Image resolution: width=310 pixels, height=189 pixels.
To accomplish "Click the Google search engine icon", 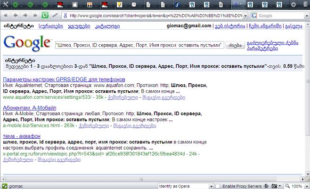I will click(254, 16).
